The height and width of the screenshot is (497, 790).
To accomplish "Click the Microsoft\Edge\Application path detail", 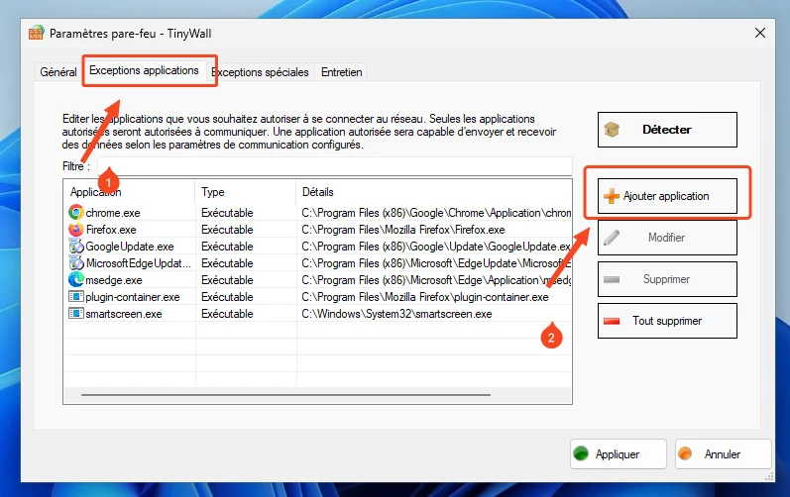I will pos(436,280).
